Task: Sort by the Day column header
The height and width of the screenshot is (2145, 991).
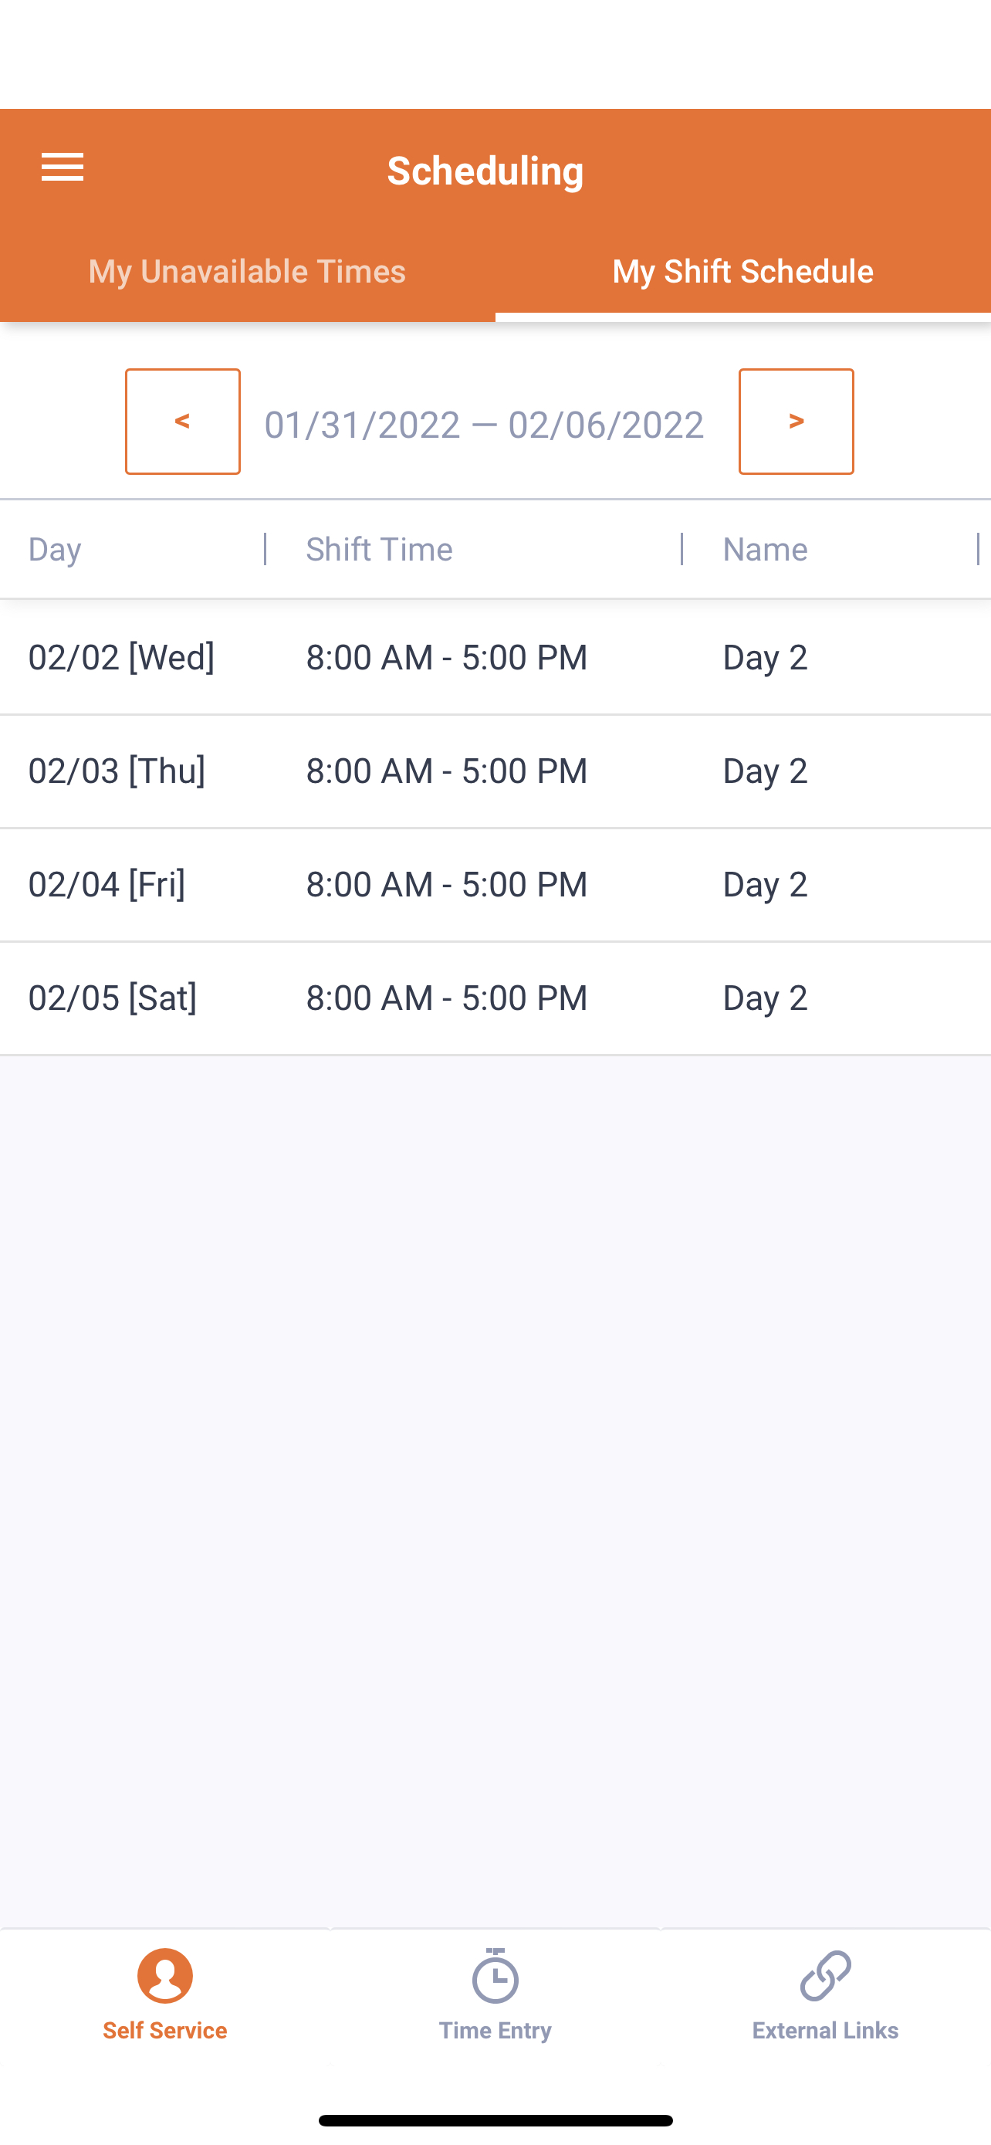Action: click(x=55, y=550)
